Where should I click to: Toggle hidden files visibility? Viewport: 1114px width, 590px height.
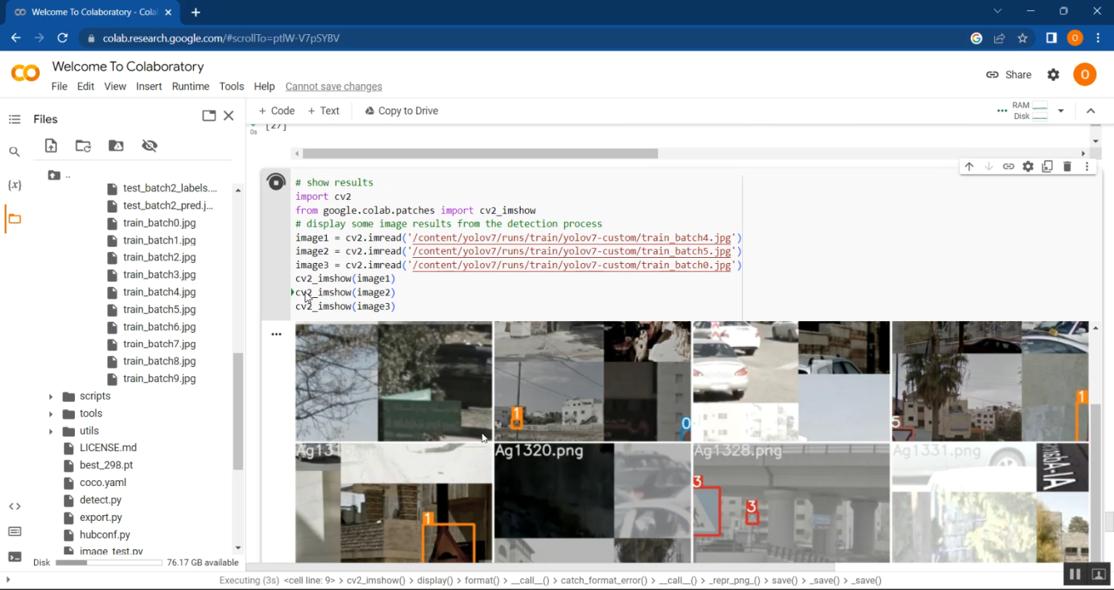(149, 146)
